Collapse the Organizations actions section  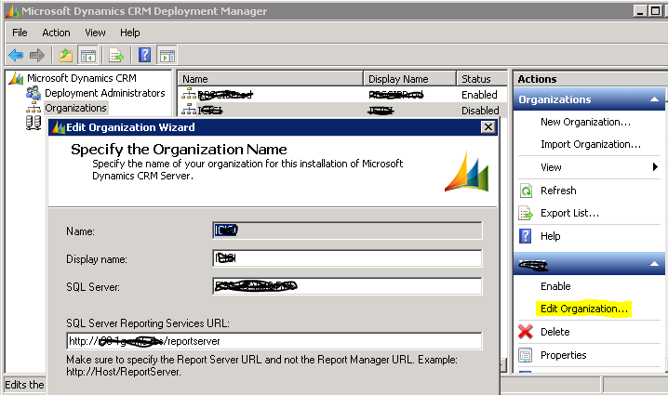click(x=655, y=99)
